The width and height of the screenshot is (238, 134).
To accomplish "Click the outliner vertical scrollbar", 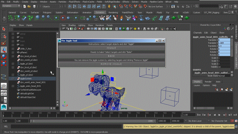I will pos(57,67).
